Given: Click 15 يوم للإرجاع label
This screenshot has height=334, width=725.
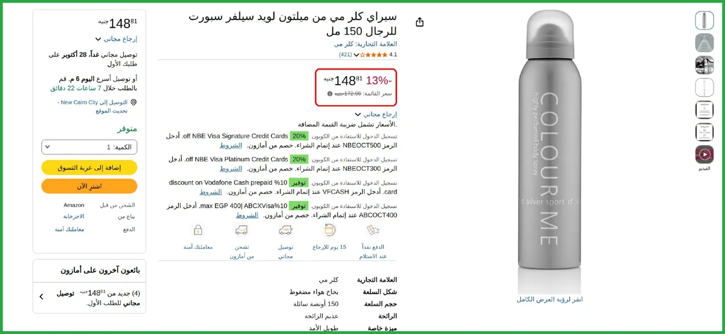Looking at the screenshot, I should pos(329,247).
